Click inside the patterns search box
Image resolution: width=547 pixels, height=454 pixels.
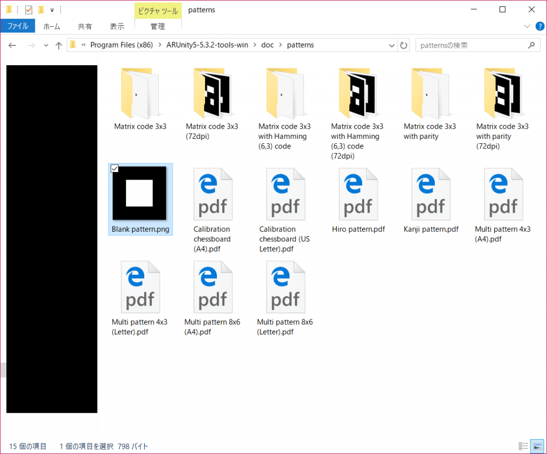465,45
